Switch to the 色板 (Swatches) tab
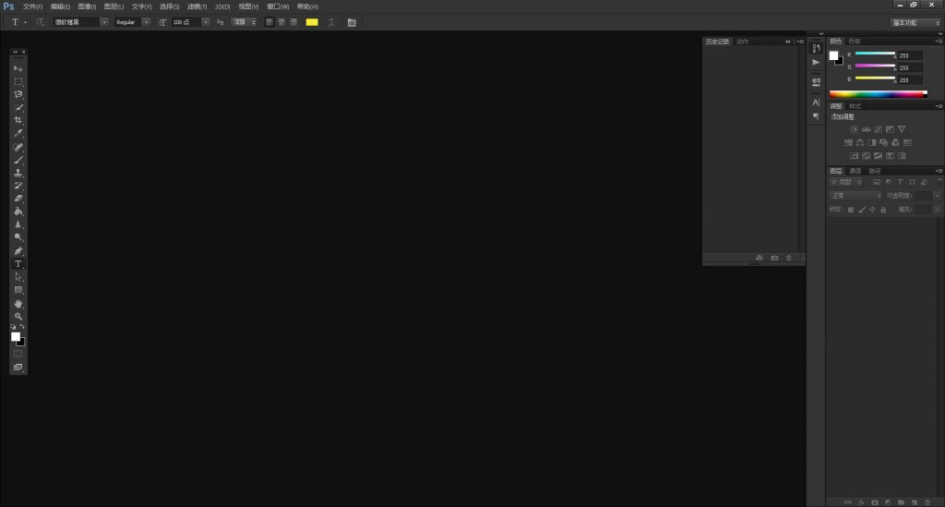Screen dimensions: 945x507 855,41
